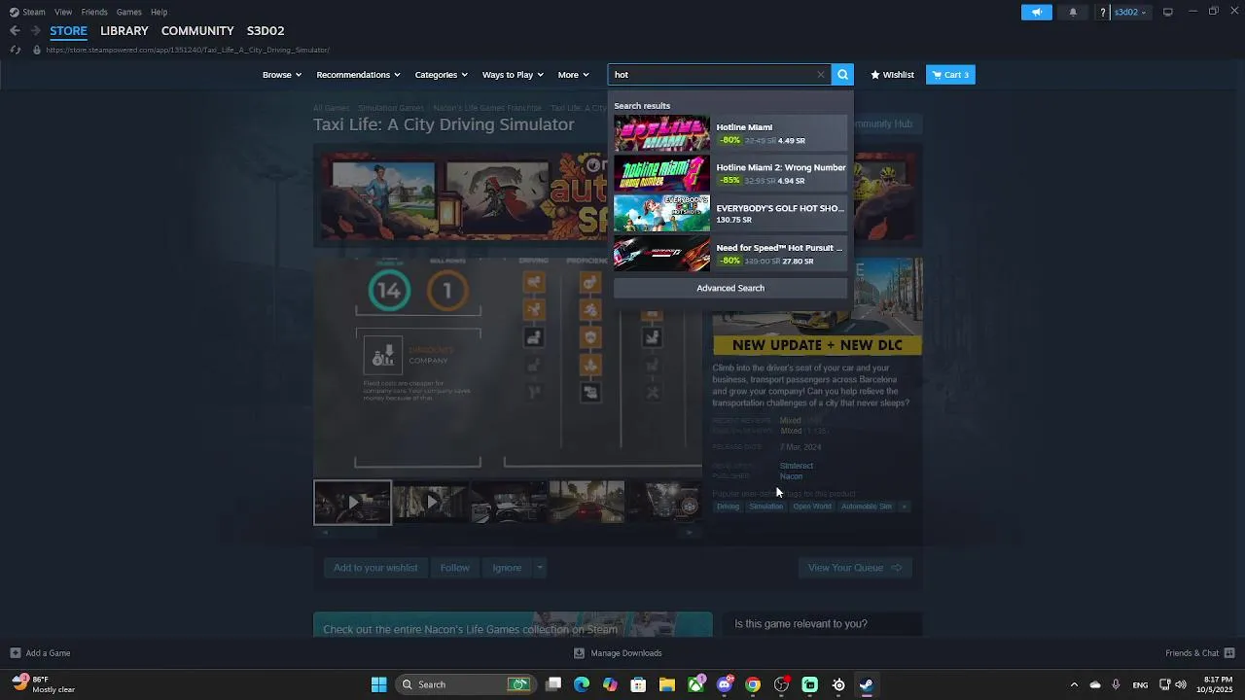The image size is (1245, 700).
Task: Open the announcements megaphone button
Action: point(1037,12)
